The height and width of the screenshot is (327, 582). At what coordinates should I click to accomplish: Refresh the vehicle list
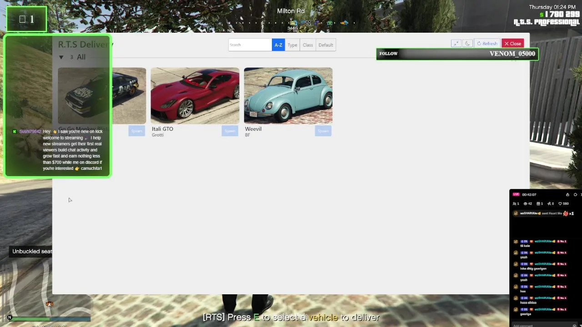pos(487,44)
